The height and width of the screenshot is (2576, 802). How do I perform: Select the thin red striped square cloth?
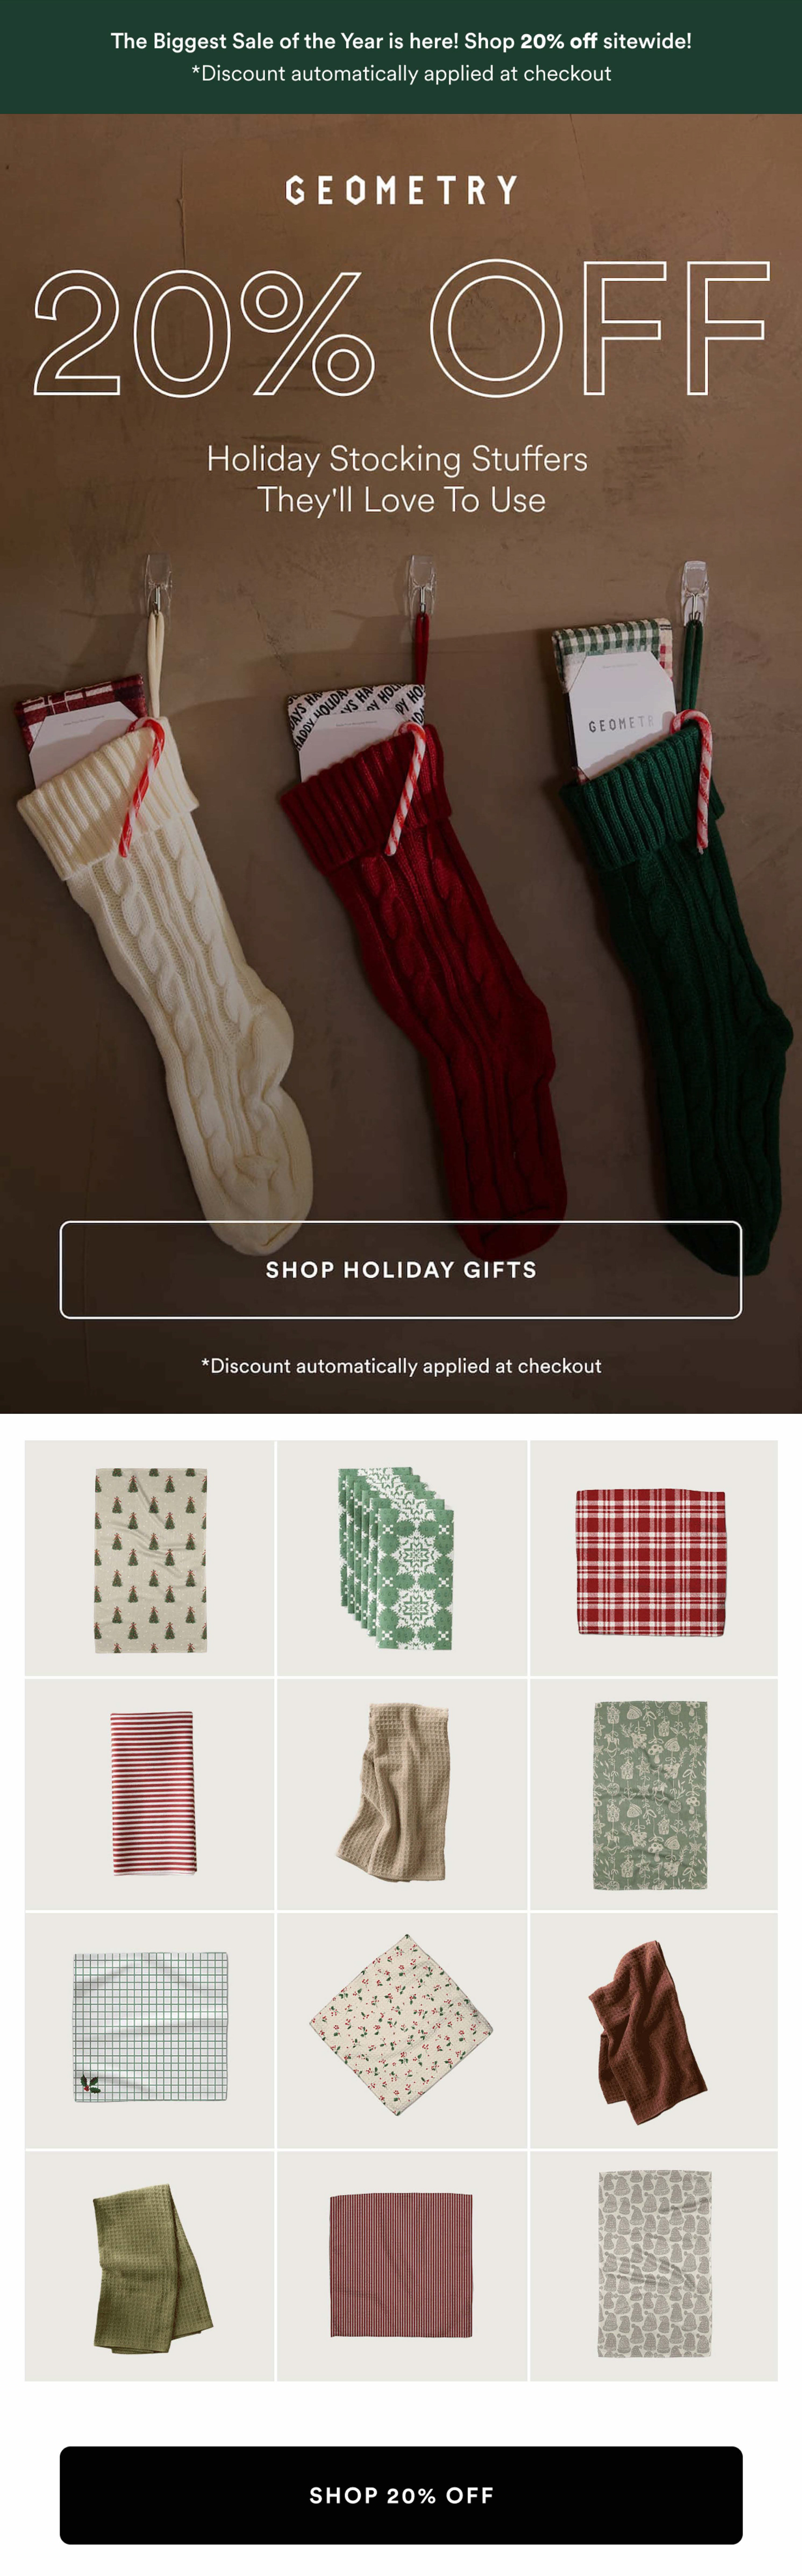click(401, 2265)
